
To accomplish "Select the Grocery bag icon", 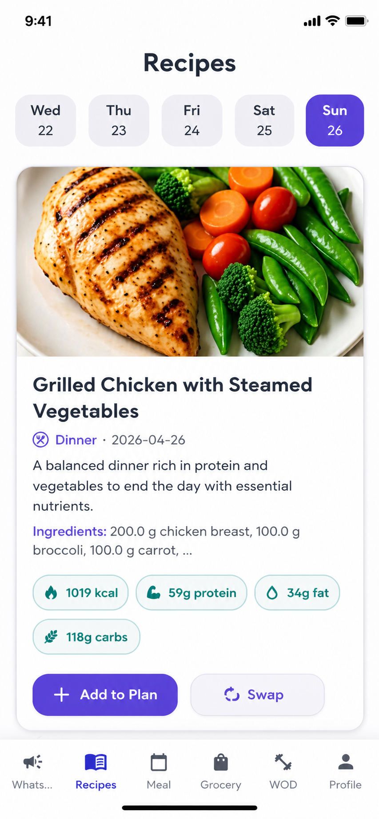I will 220,762.
